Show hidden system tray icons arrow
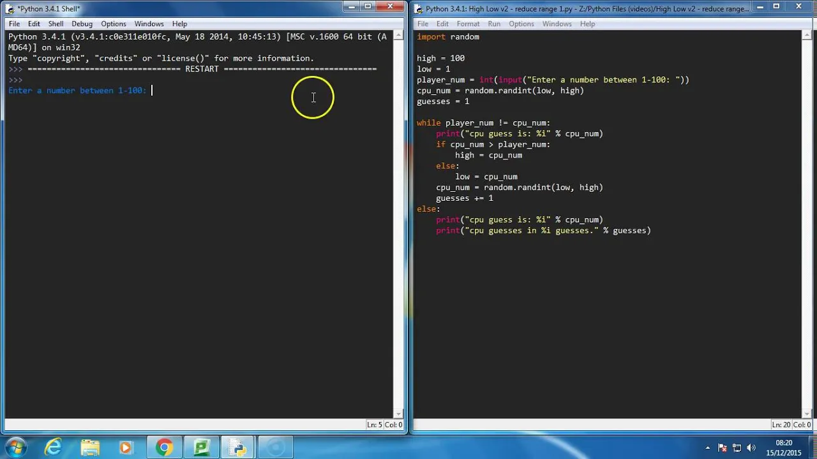The width and height of the screenshot is (817, 459). pyautogui.click(x=707, y=448)
